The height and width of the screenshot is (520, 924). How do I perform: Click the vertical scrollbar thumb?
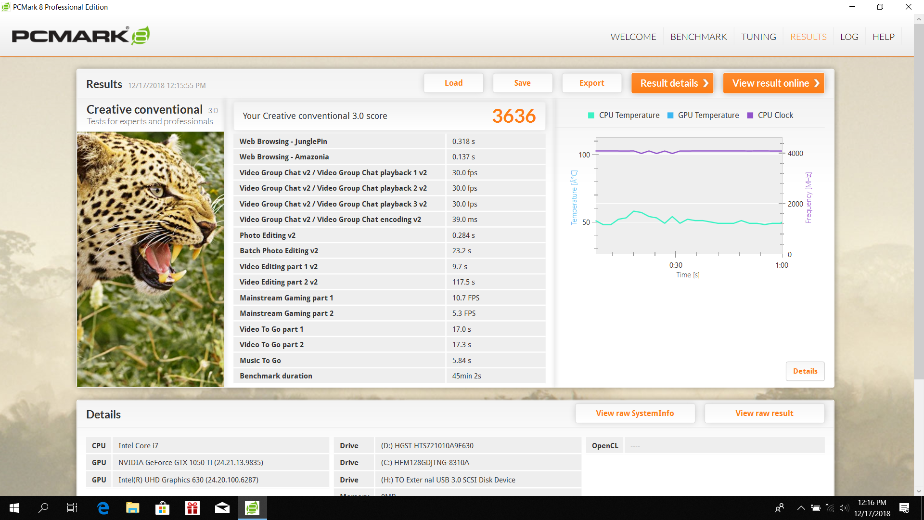click(x=919, y=202)
